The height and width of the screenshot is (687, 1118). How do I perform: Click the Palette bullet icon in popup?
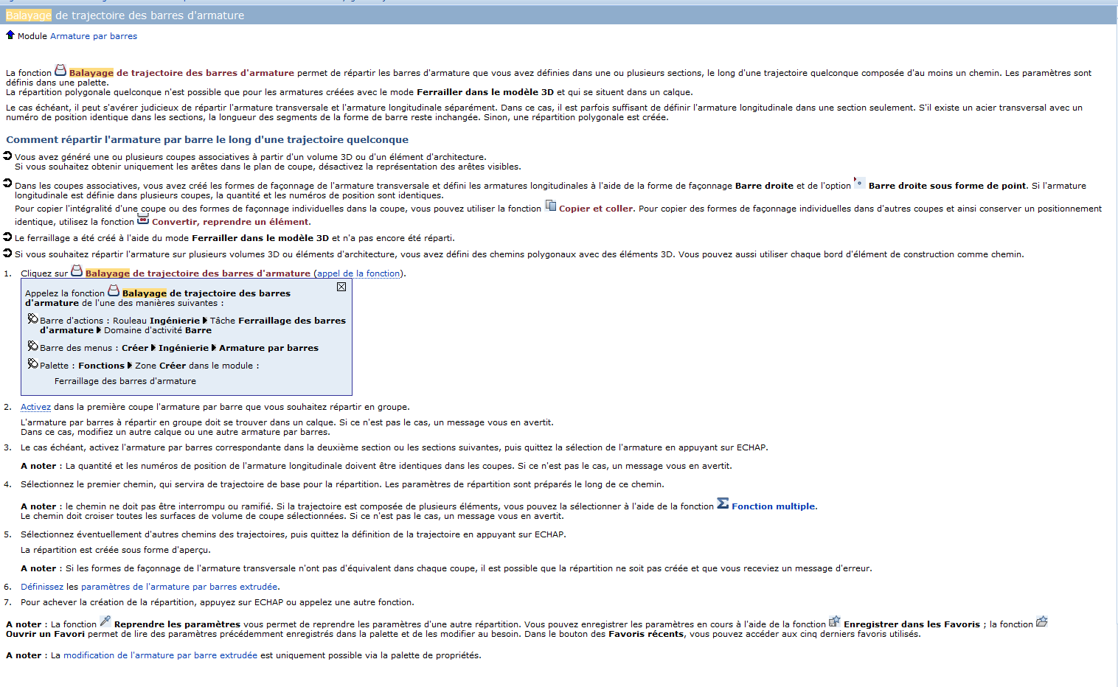coord(33,364)
